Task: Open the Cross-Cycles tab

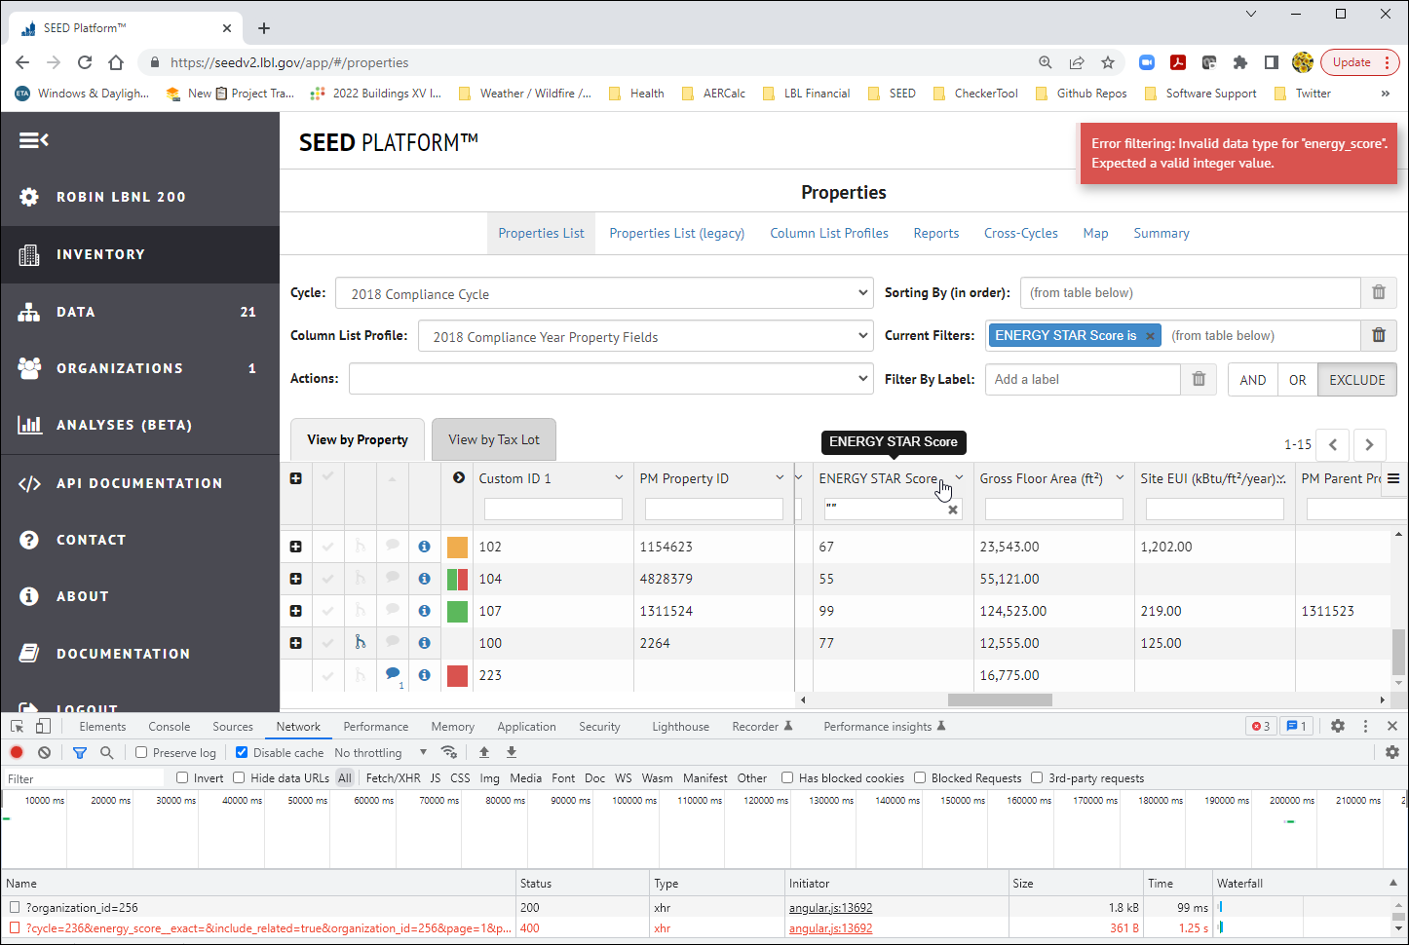Action: (1020, 233)
